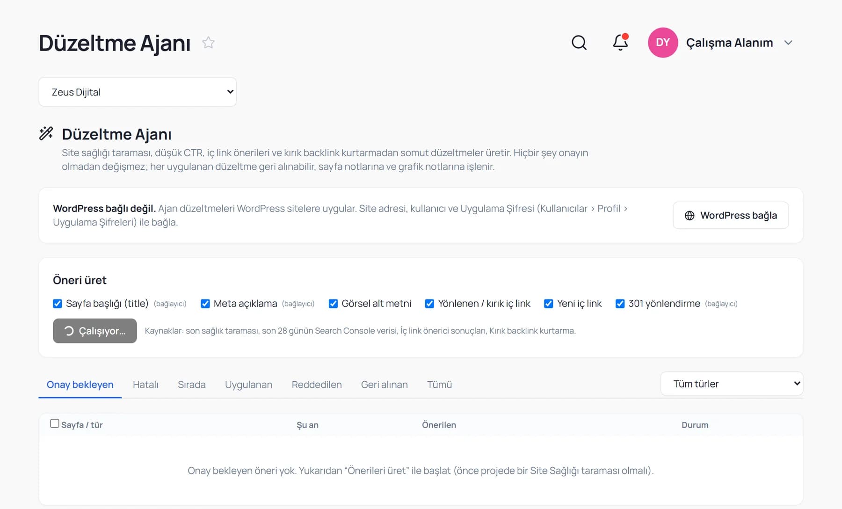Click the Durum column header
Screen dimensions: 842x509
(x=695, y=425)
